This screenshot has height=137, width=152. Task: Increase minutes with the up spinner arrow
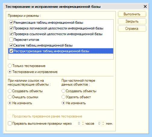[103, 122]
